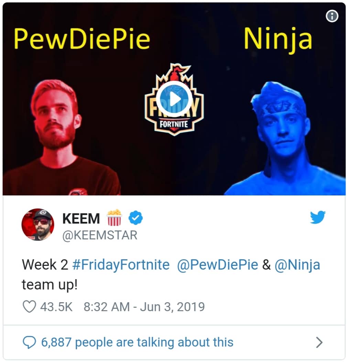Like the tweet with the heart icon
The width and height of the screenshot is (347, 362).
29,307
